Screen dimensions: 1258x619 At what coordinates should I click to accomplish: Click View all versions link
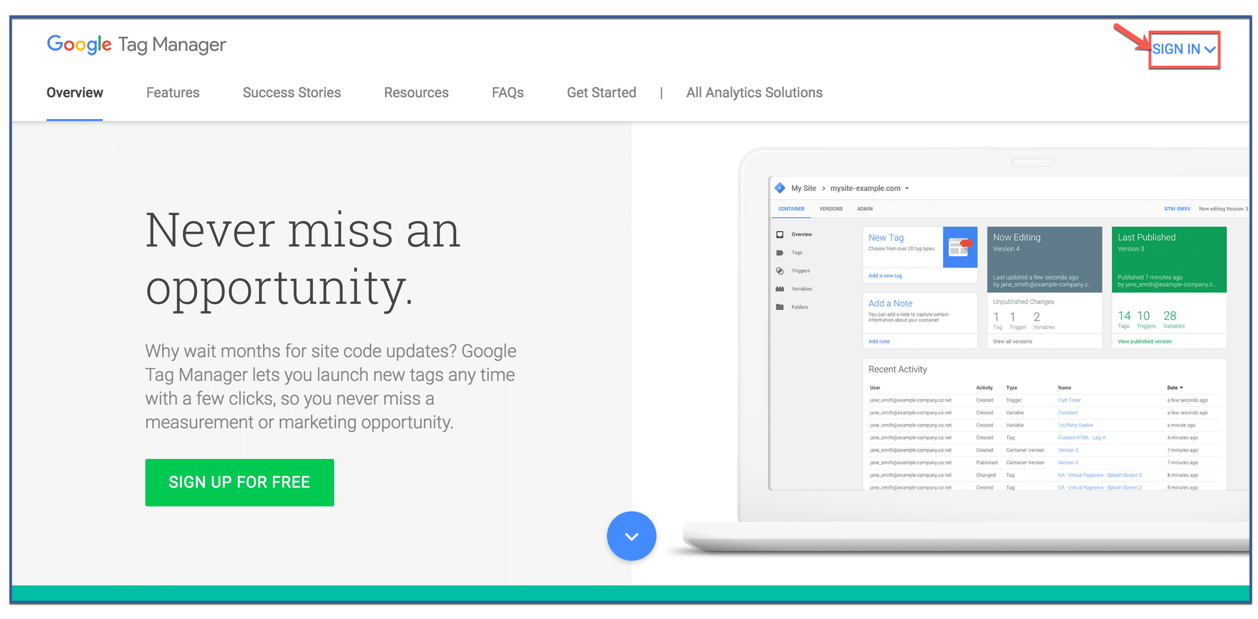(x=1012, y=341)
